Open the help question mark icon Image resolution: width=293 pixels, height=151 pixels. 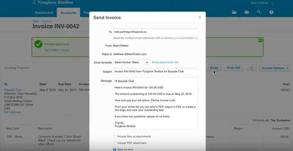[271, 12]
